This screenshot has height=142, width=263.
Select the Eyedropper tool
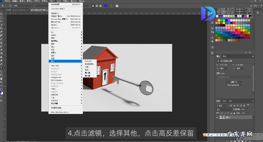pyautogui.click(x=1, y=32)
